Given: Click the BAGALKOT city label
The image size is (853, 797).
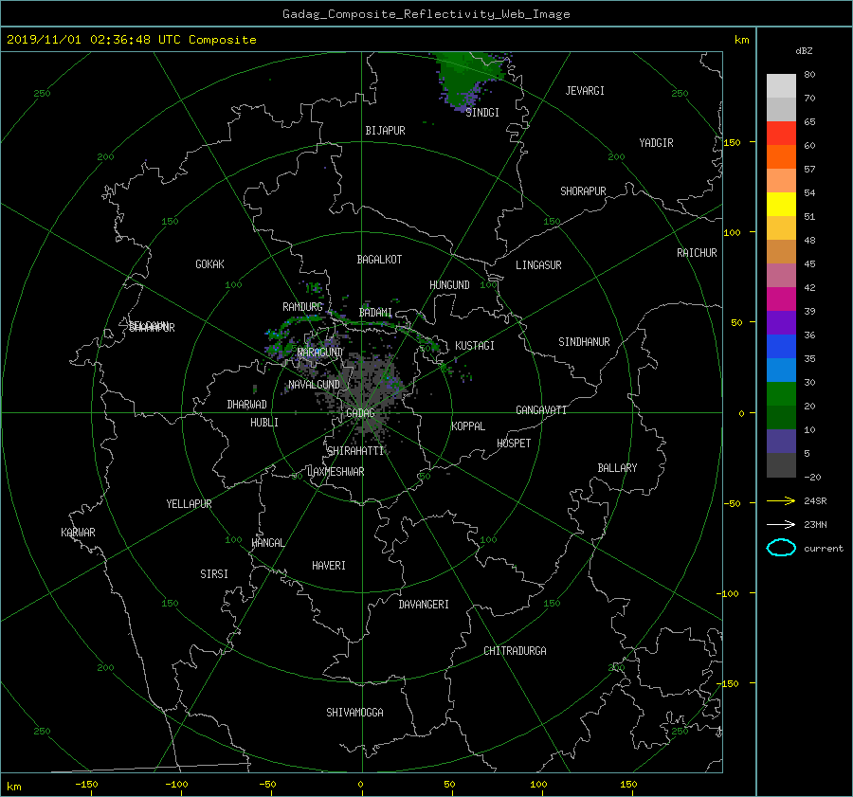Looking at the screenshot, I should click(x=379, y=260).
